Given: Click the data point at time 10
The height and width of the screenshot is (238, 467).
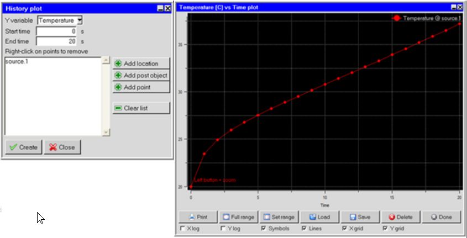Looking at the screenshot, I should (x=325, y=84).
